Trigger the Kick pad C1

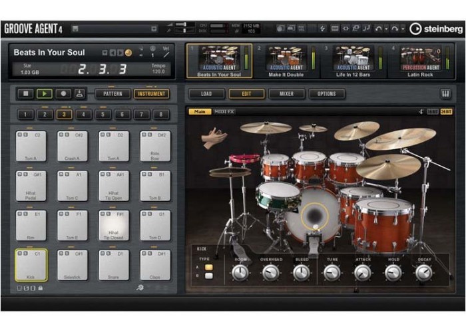click(31, 265)
